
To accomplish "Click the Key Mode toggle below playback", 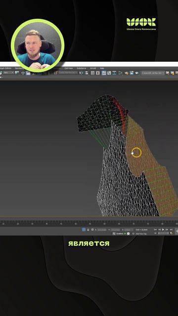I will click(155, 233).
